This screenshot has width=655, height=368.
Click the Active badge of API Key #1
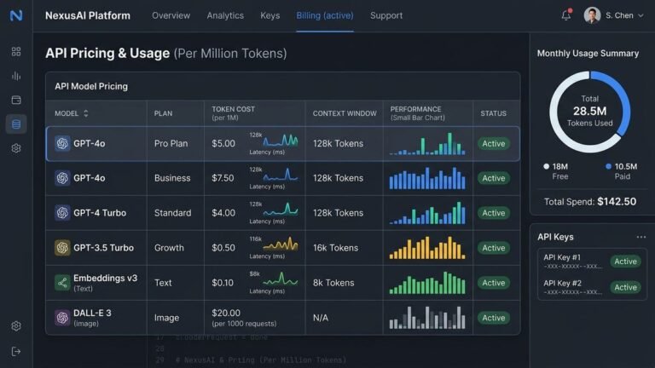click(x=625, y=262)
